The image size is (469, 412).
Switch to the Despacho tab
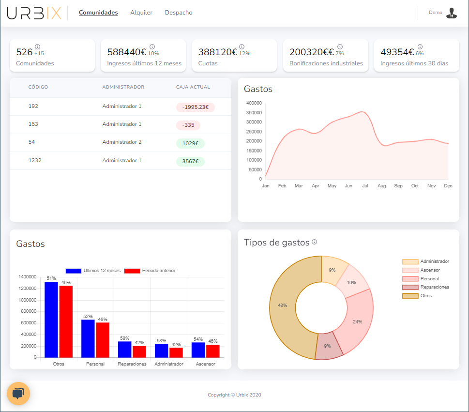point(179,13)
